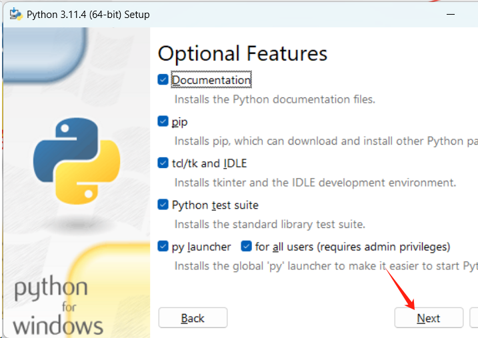Screen dimensions: 478x338
Task: Disable the pip feature checkbox
Action: (x=163, y=121)
